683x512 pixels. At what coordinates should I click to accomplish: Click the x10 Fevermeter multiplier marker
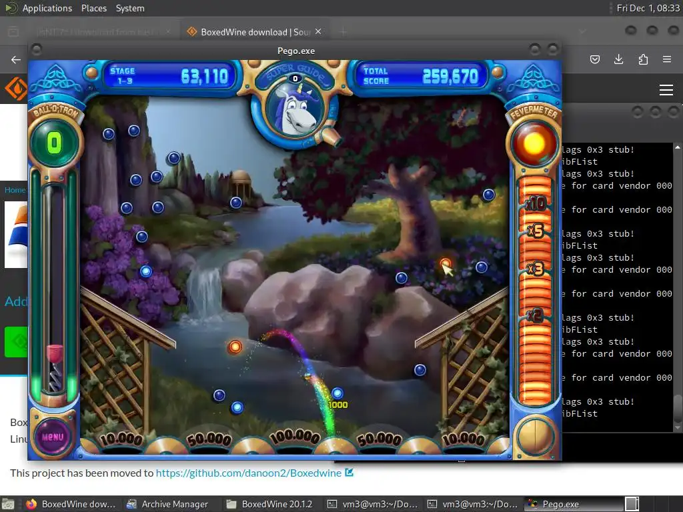click(x=536, y=203)
